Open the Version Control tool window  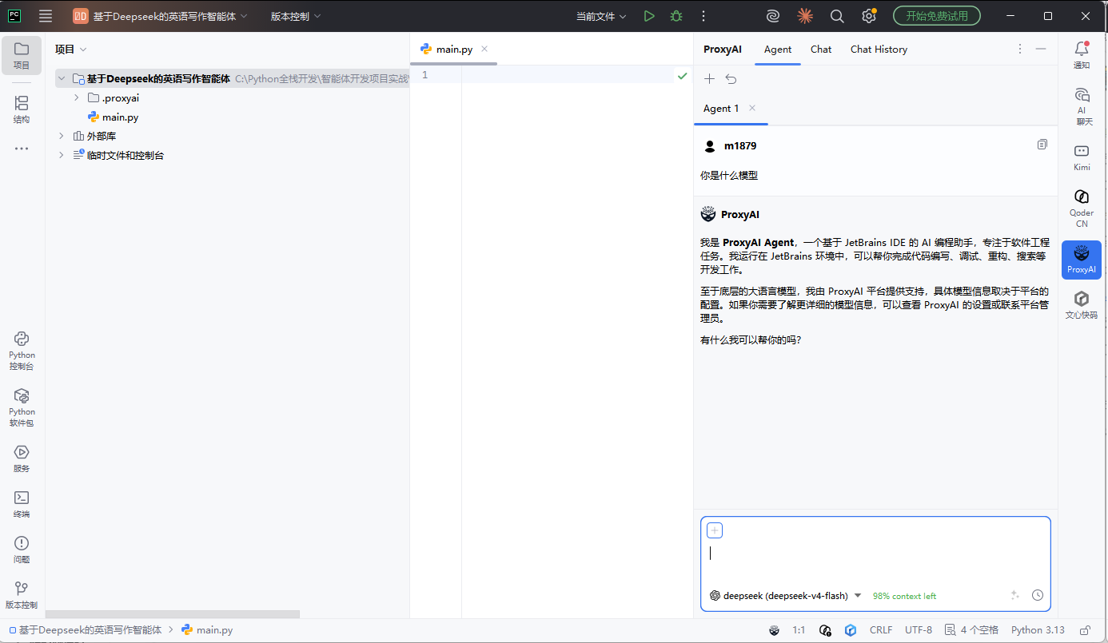[x=22, y=595]
